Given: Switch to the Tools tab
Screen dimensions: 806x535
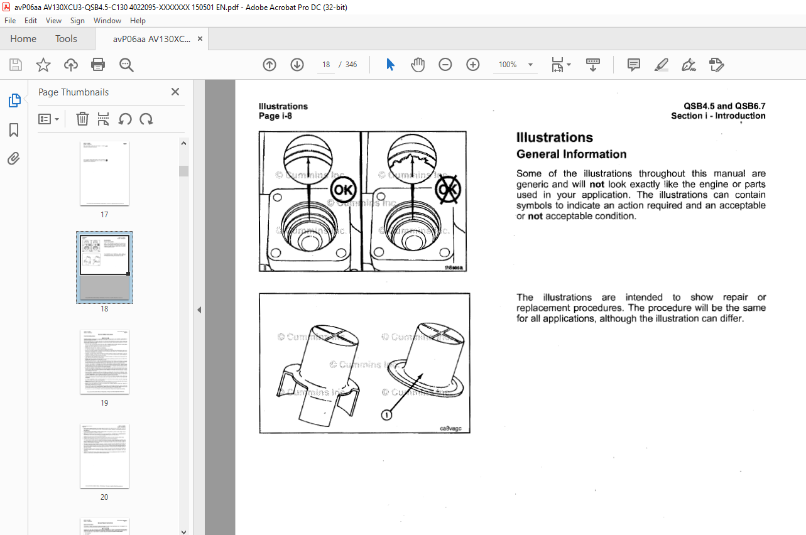Looking at the screenshot, I should point(66,38).
